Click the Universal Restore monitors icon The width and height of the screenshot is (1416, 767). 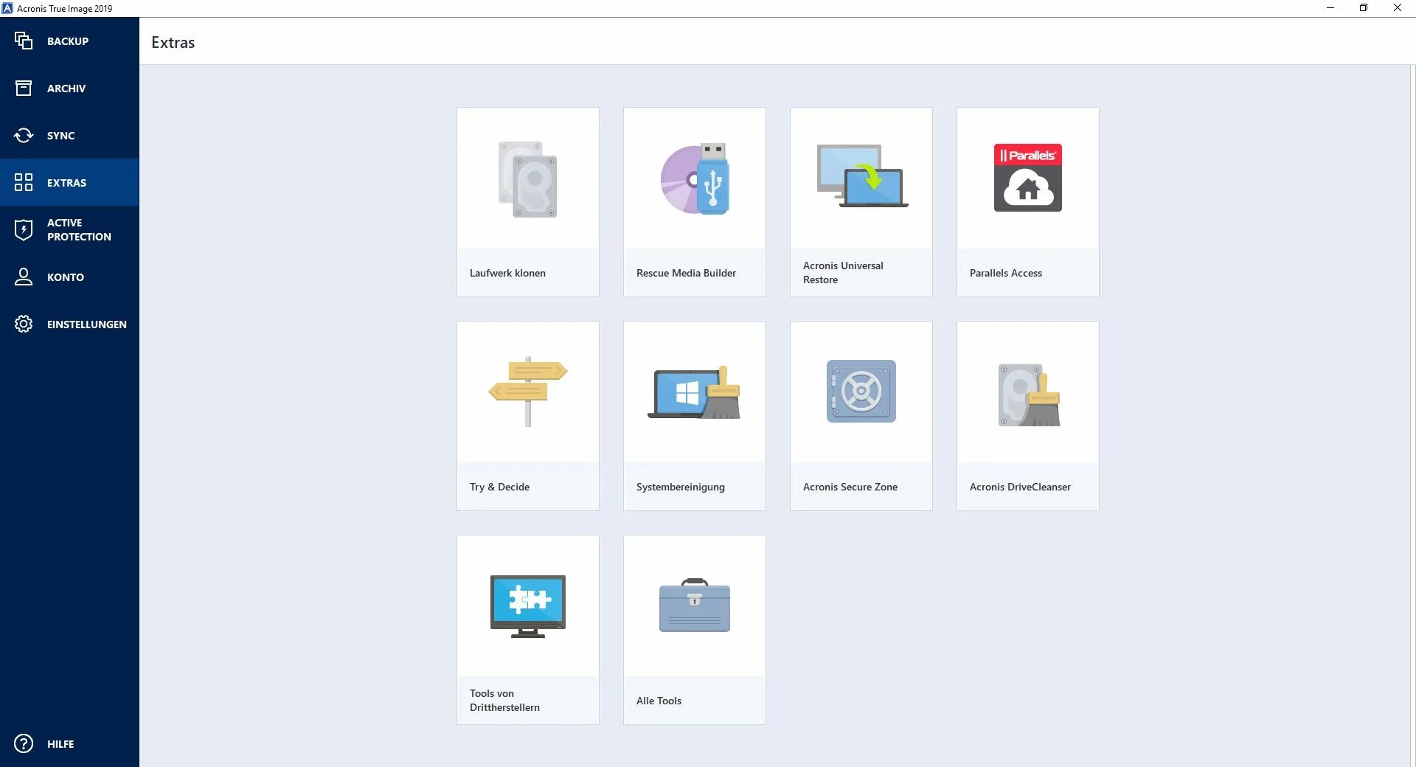point(861,176)
